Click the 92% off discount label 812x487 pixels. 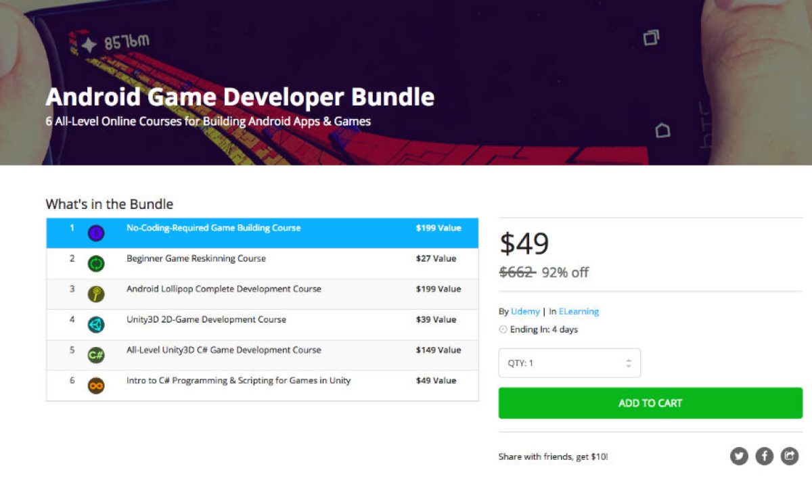[565, 273]
